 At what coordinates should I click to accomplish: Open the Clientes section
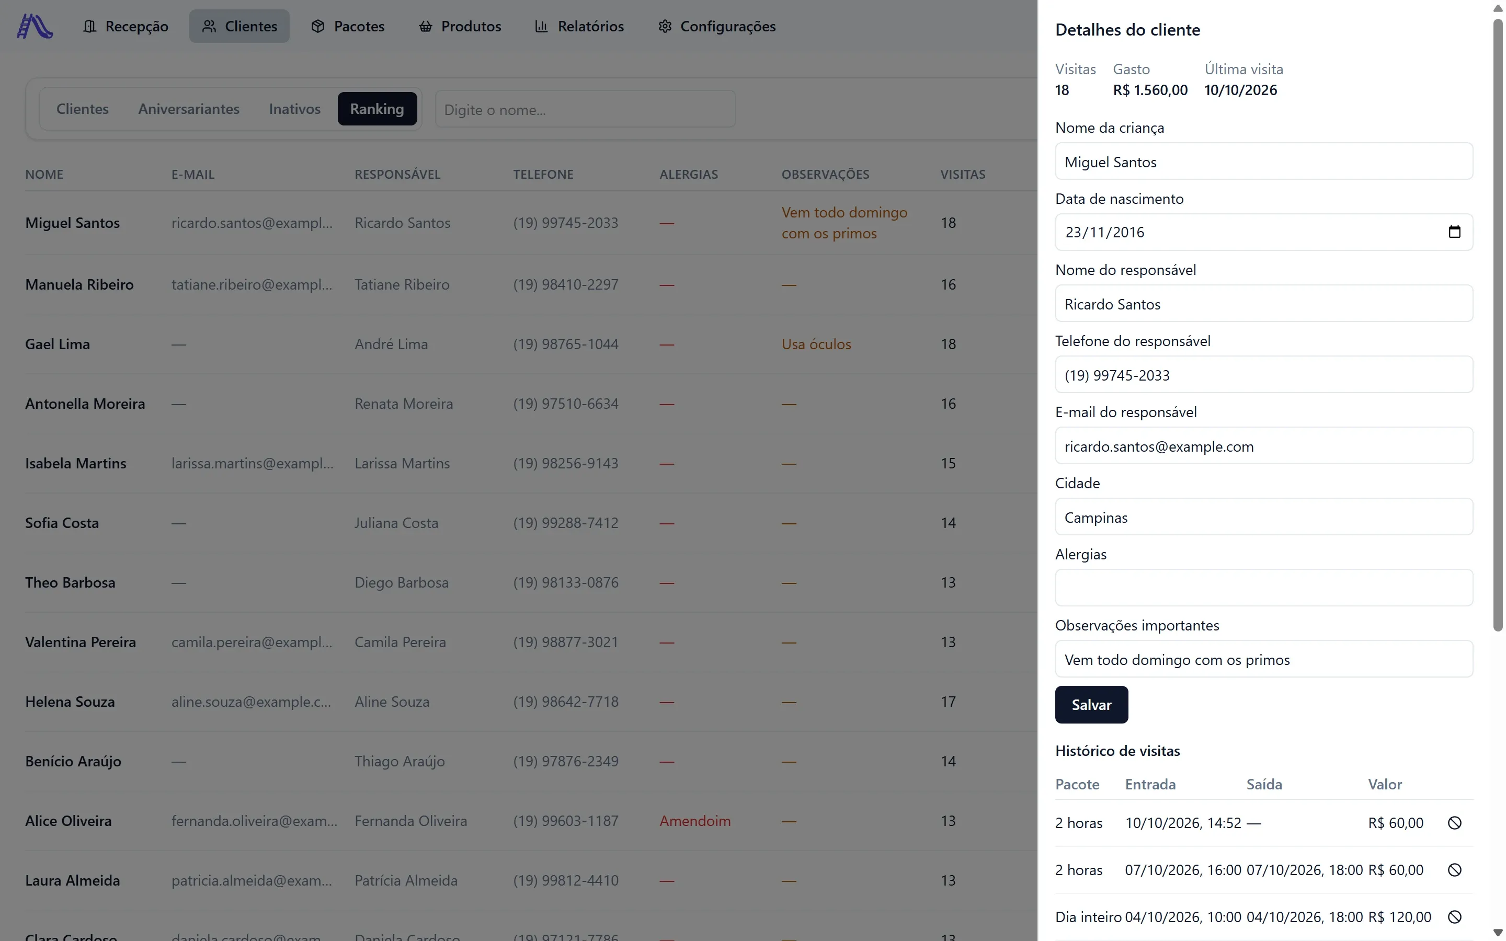239,26
